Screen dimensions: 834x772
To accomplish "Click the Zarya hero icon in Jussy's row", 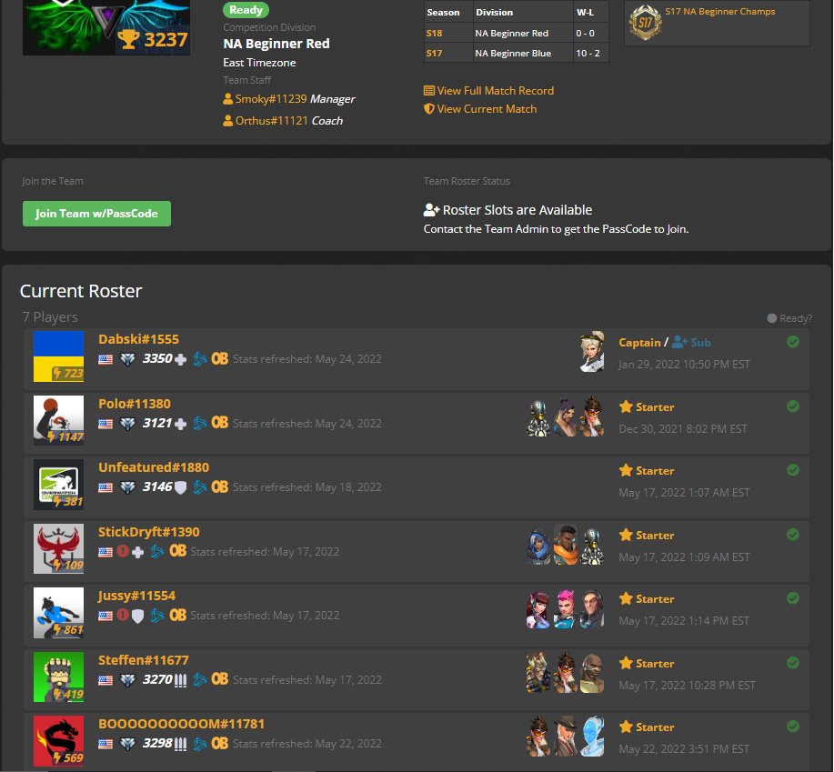I will pyautogui.click(x=565, y=608).
